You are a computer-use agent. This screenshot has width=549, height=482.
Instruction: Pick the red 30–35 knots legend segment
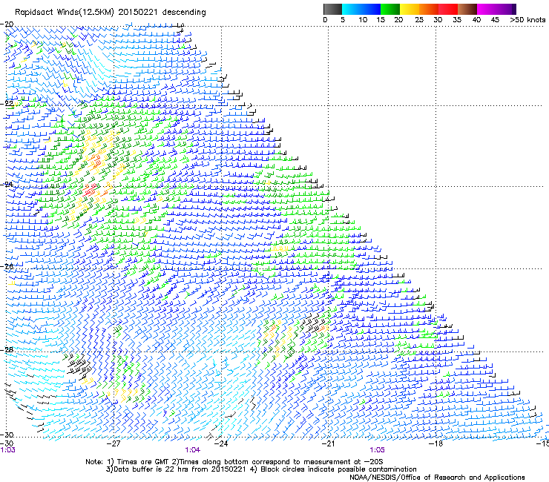(448, 9)
